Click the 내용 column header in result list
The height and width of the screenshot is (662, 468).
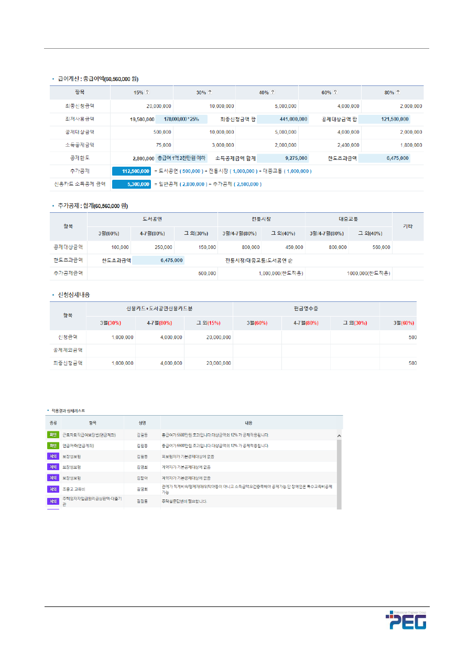(248, 422)
